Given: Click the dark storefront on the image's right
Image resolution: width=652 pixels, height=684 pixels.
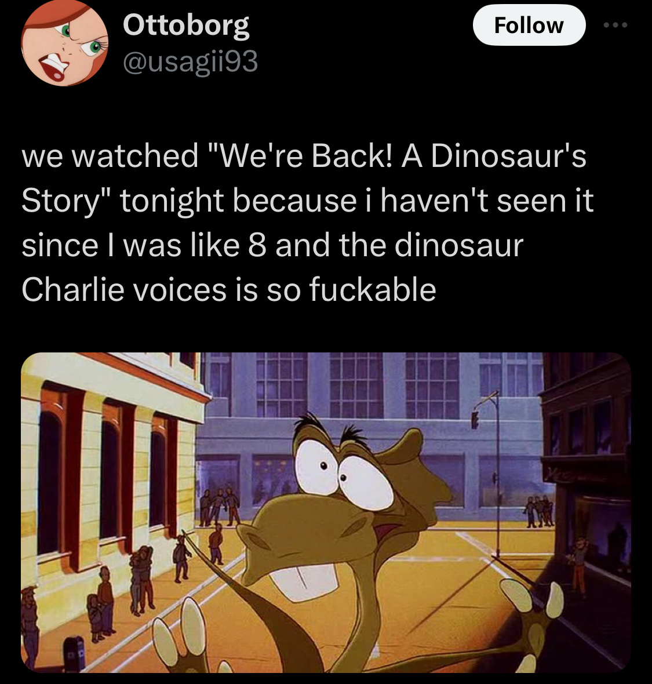Looking at the screenshot, I should [x=587, y=480].
